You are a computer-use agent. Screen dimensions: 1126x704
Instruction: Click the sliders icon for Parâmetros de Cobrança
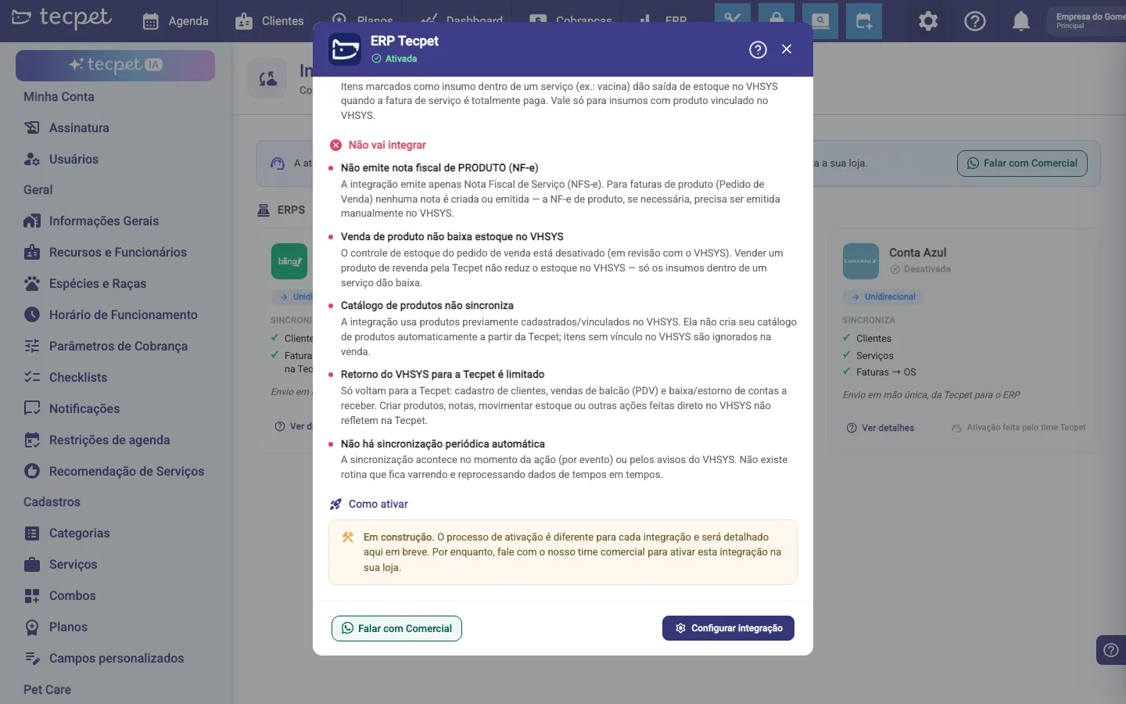point(32,346)
